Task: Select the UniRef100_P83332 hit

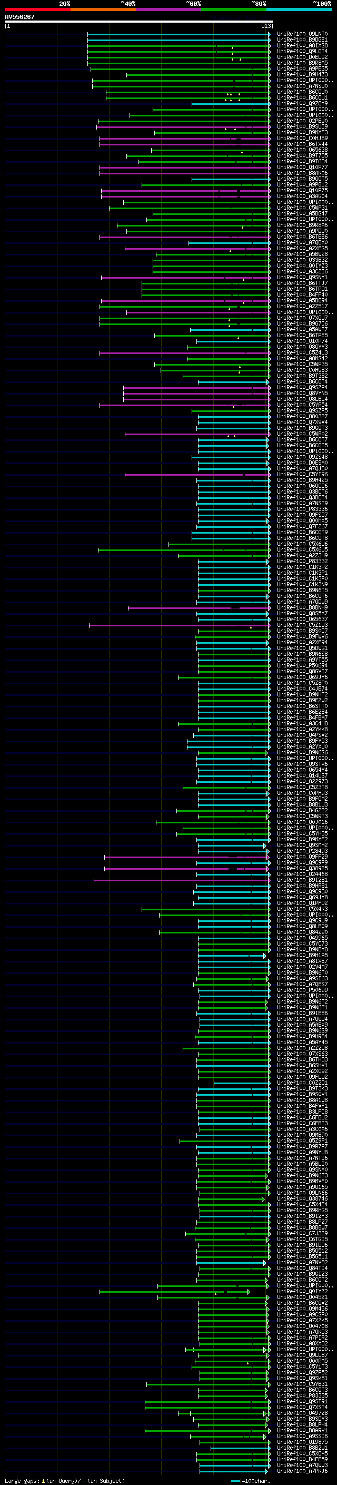Action: [x=302, y=562]
